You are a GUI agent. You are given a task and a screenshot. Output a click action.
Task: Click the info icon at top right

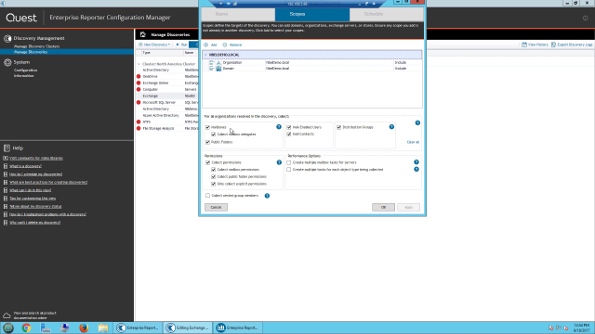[x=585, y=19]
